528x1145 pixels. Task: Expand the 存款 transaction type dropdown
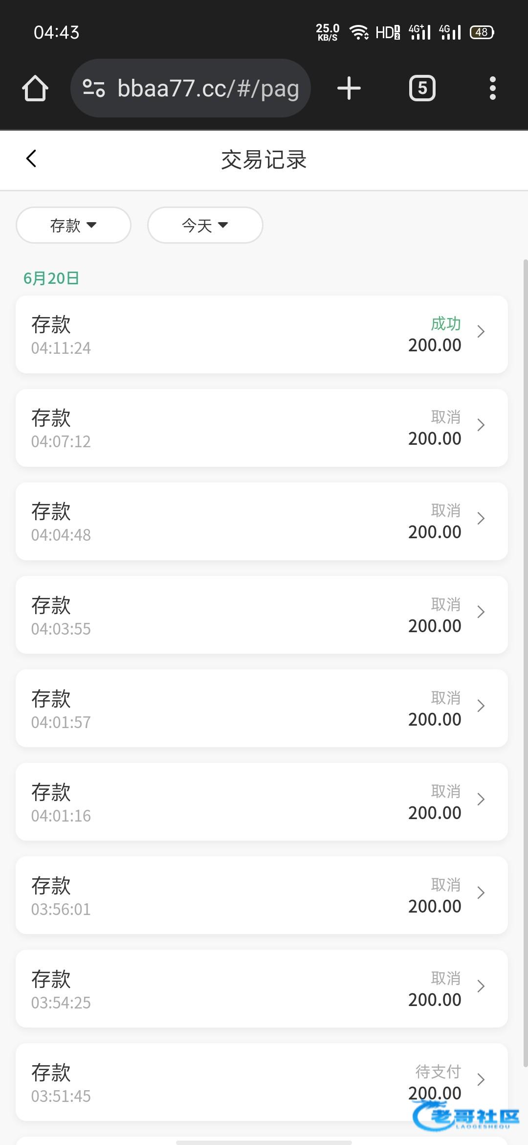click(73, 225)
